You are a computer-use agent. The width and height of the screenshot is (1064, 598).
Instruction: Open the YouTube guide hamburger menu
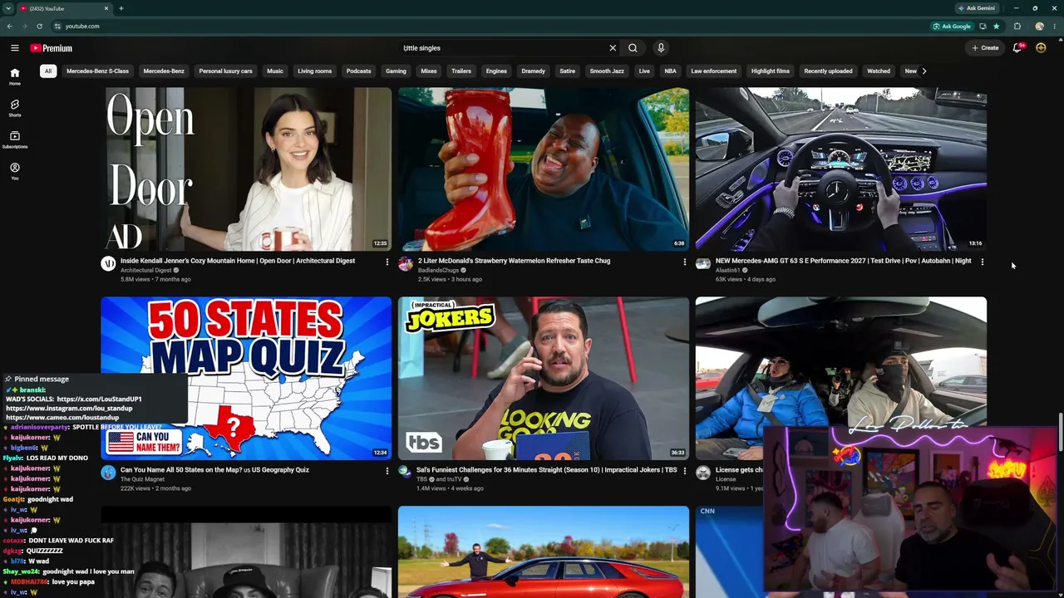click(14, 48)
